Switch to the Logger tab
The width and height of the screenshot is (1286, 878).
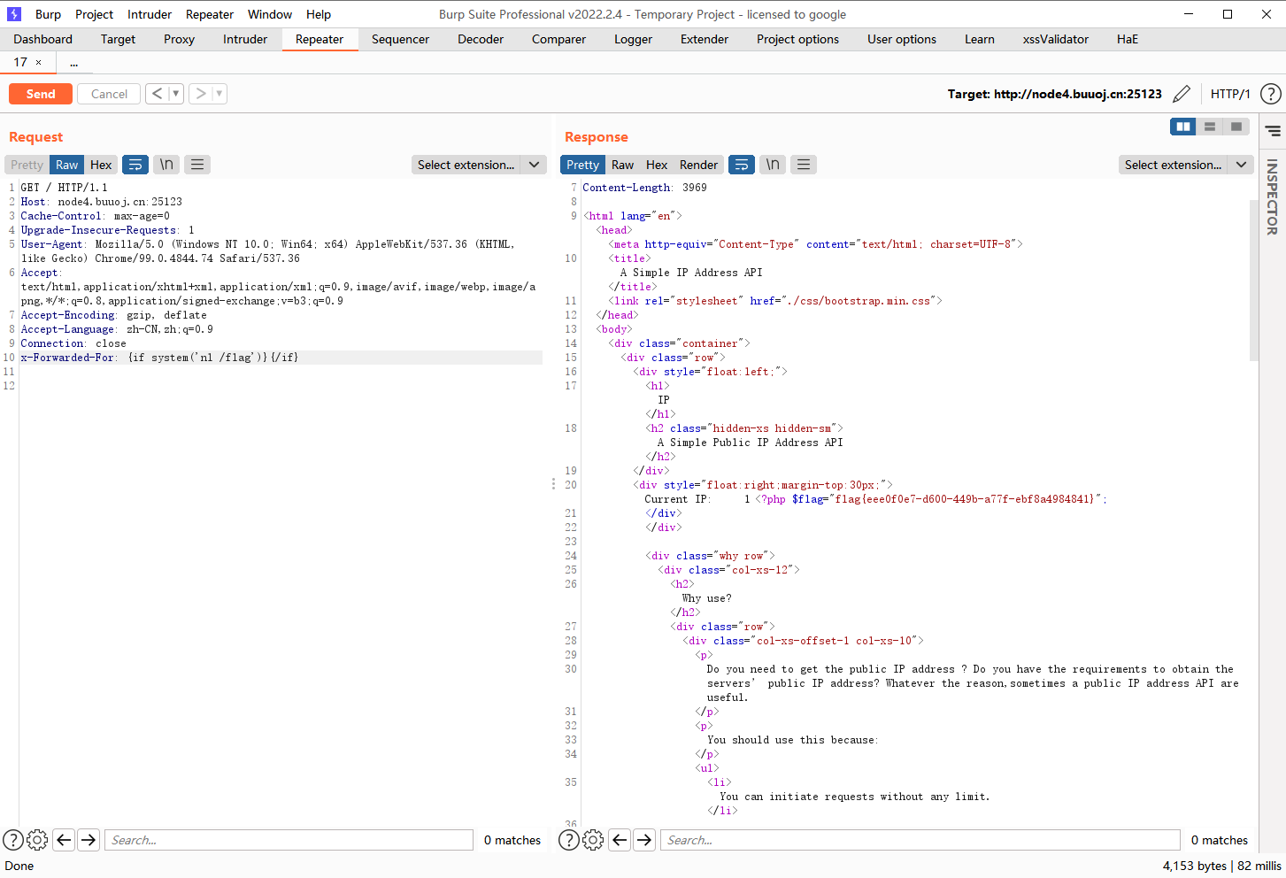[x=633, y=39]
